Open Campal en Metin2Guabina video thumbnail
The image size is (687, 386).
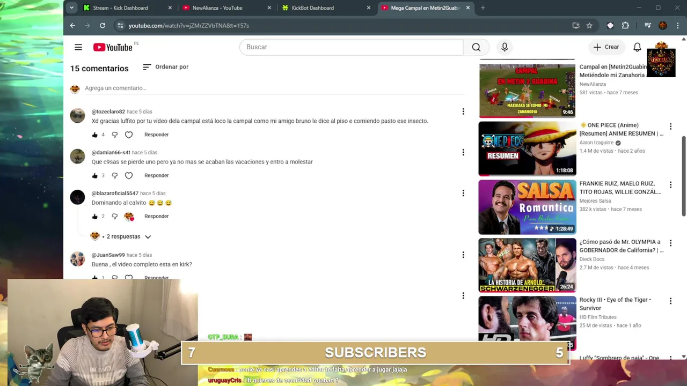point(527,90)
